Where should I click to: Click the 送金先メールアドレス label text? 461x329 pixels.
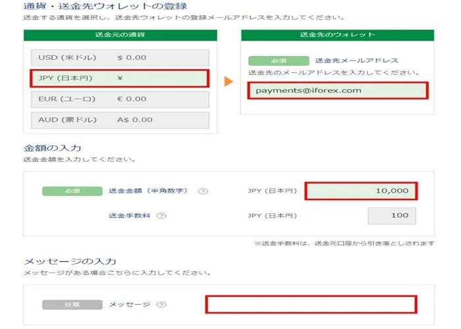[357, 61]
